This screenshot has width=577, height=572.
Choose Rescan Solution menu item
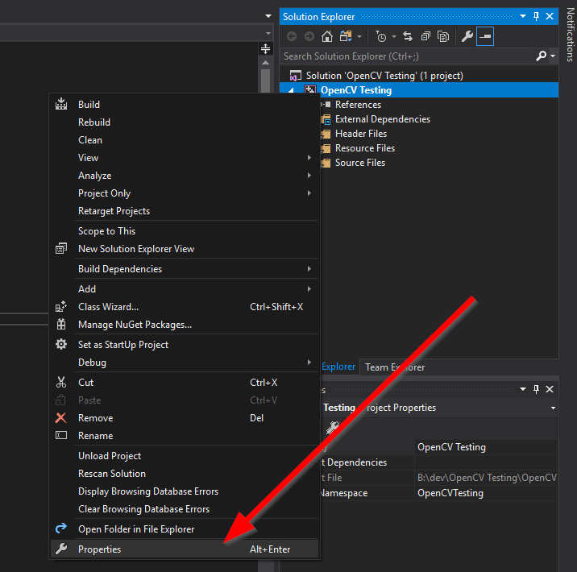pyautogui.click(x=185, y=474)
